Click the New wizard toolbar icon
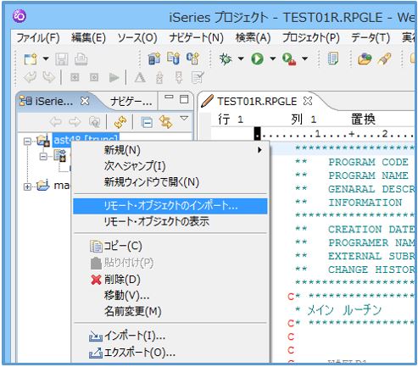The height and width of the screenshot is (367, 418). (x=31, y=59)
